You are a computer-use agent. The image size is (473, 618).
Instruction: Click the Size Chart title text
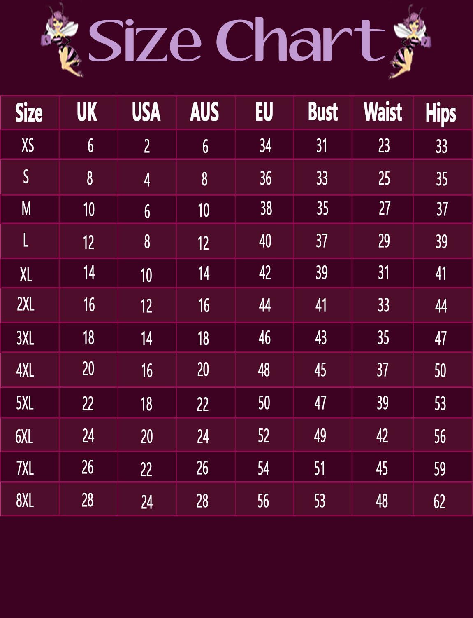pos(236,40)
